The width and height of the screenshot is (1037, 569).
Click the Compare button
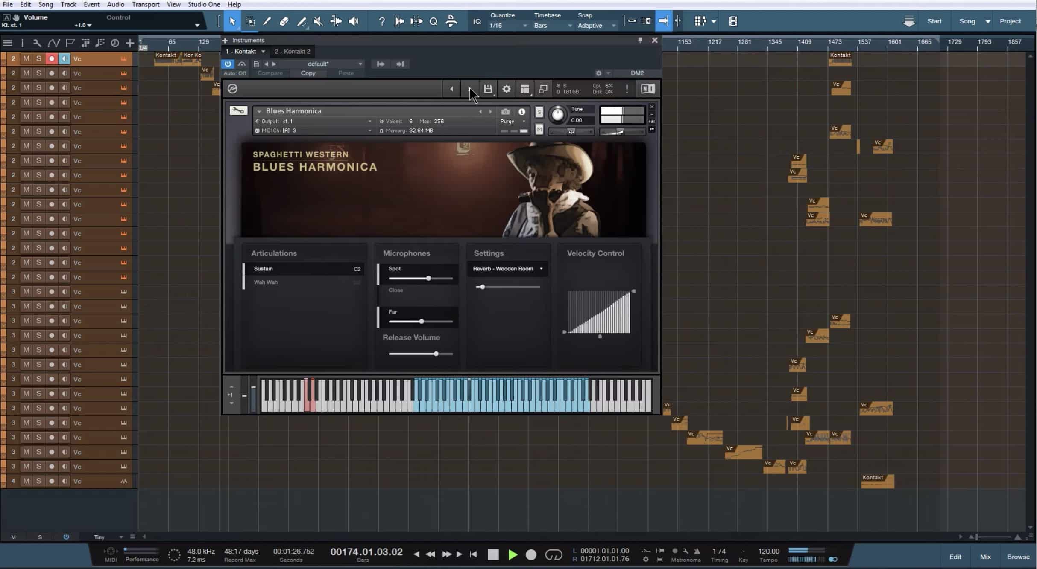pos(270,73)
